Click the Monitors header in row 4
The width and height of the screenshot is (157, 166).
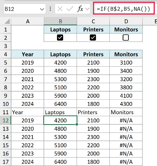(x=126, y=54)
